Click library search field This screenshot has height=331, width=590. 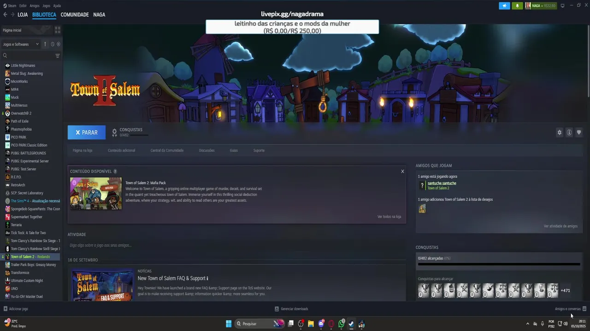tap(28, 56)
